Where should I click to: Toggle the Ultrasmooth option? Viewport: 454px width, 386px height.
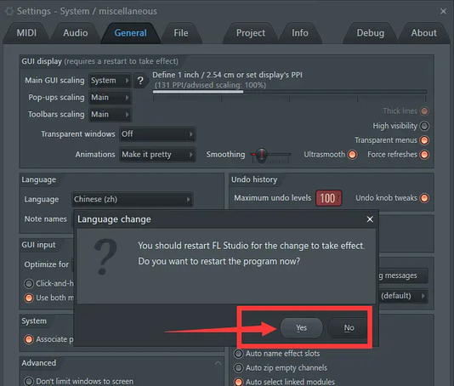pos(352,155)
